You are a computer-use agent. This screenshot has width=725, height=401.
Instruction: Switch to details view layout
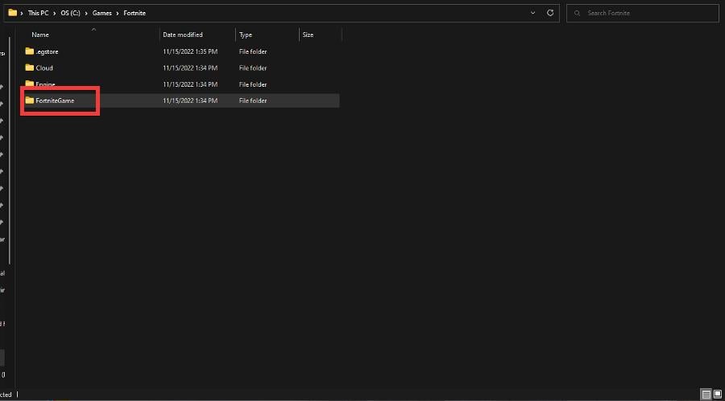[x=706, y=394]
